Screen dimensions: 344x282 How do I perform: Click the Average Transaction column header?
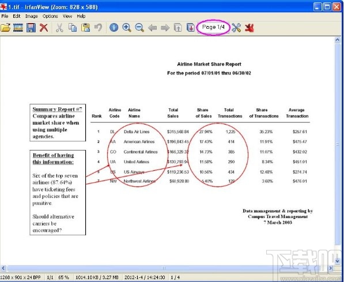point(297,113)
